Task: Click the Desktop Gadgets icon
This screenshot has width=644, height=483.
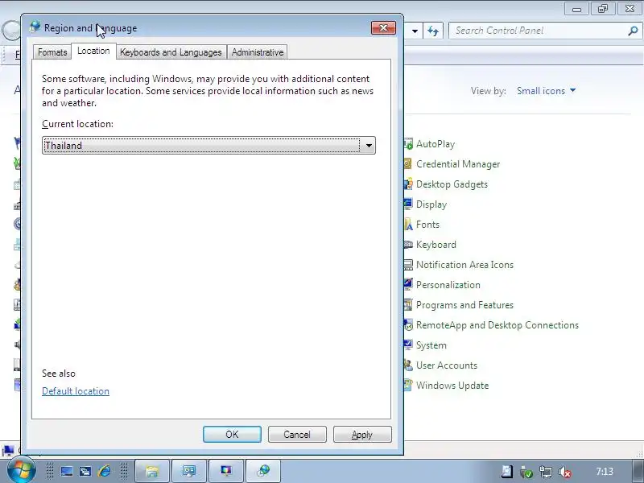Action: pos(408,184)
